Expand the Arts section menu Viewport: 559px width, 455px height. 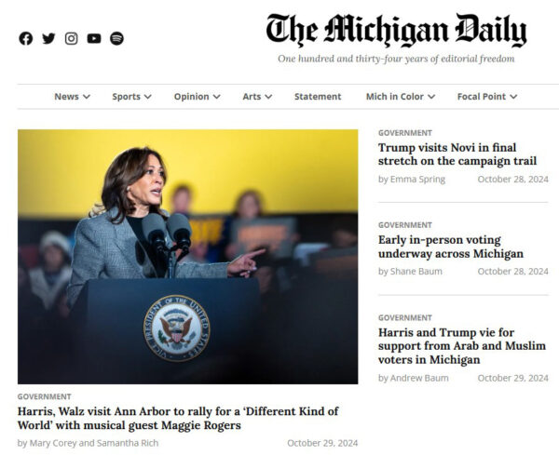[x=257, y=97]
